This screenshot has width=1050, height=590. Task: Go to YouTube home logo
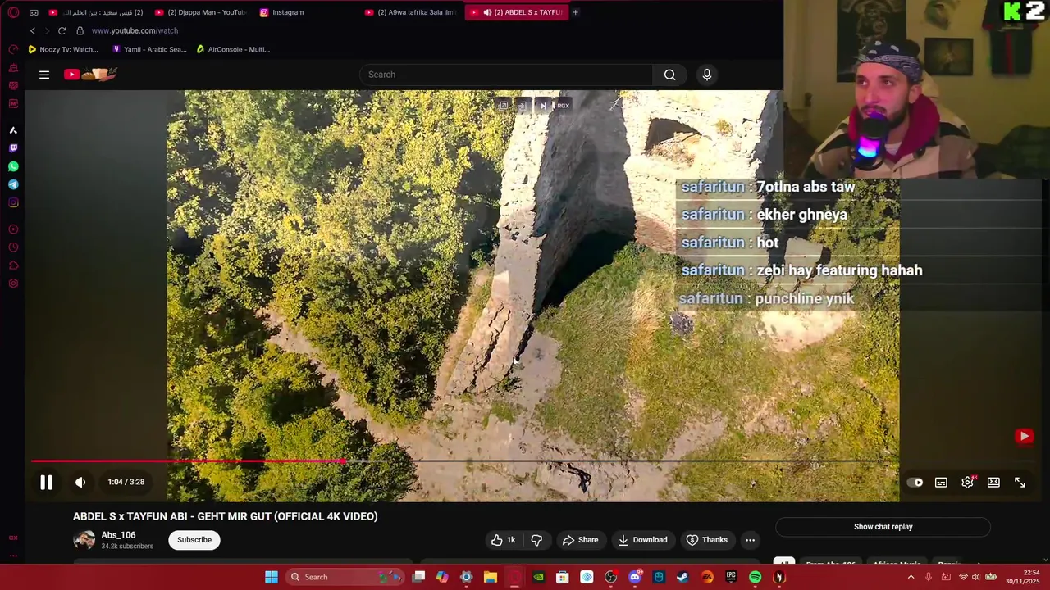(x=90, y=75)
